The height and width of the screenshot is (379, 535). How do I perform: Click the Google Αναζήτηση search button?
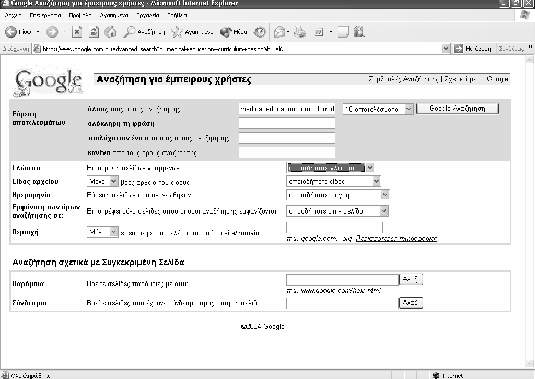458,109
